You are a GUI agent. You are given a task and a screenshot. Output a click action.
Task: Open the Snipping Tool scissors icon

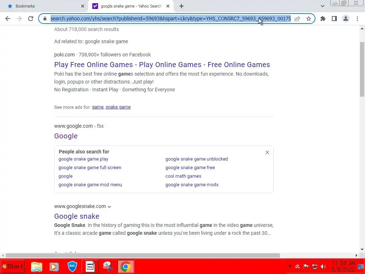(108, 267)
